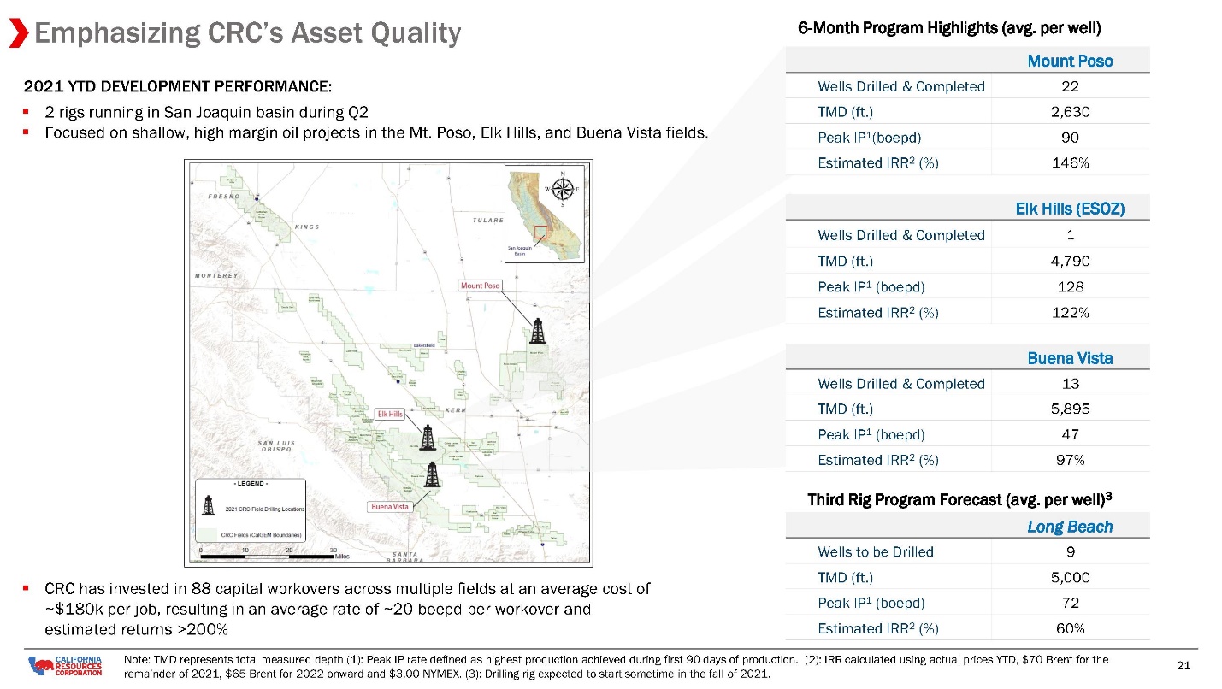Select Buena Vista wells drilled value 13
The height and width of the screenshot is (689, 1222).
[x=1070, y=384]
